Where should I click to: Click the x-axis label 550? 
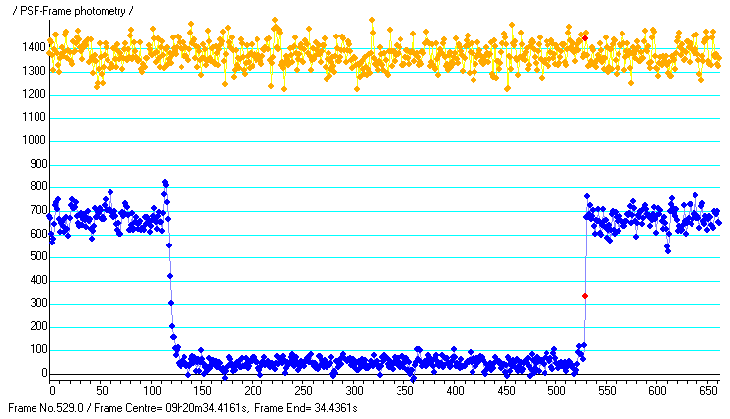(607, 391)
